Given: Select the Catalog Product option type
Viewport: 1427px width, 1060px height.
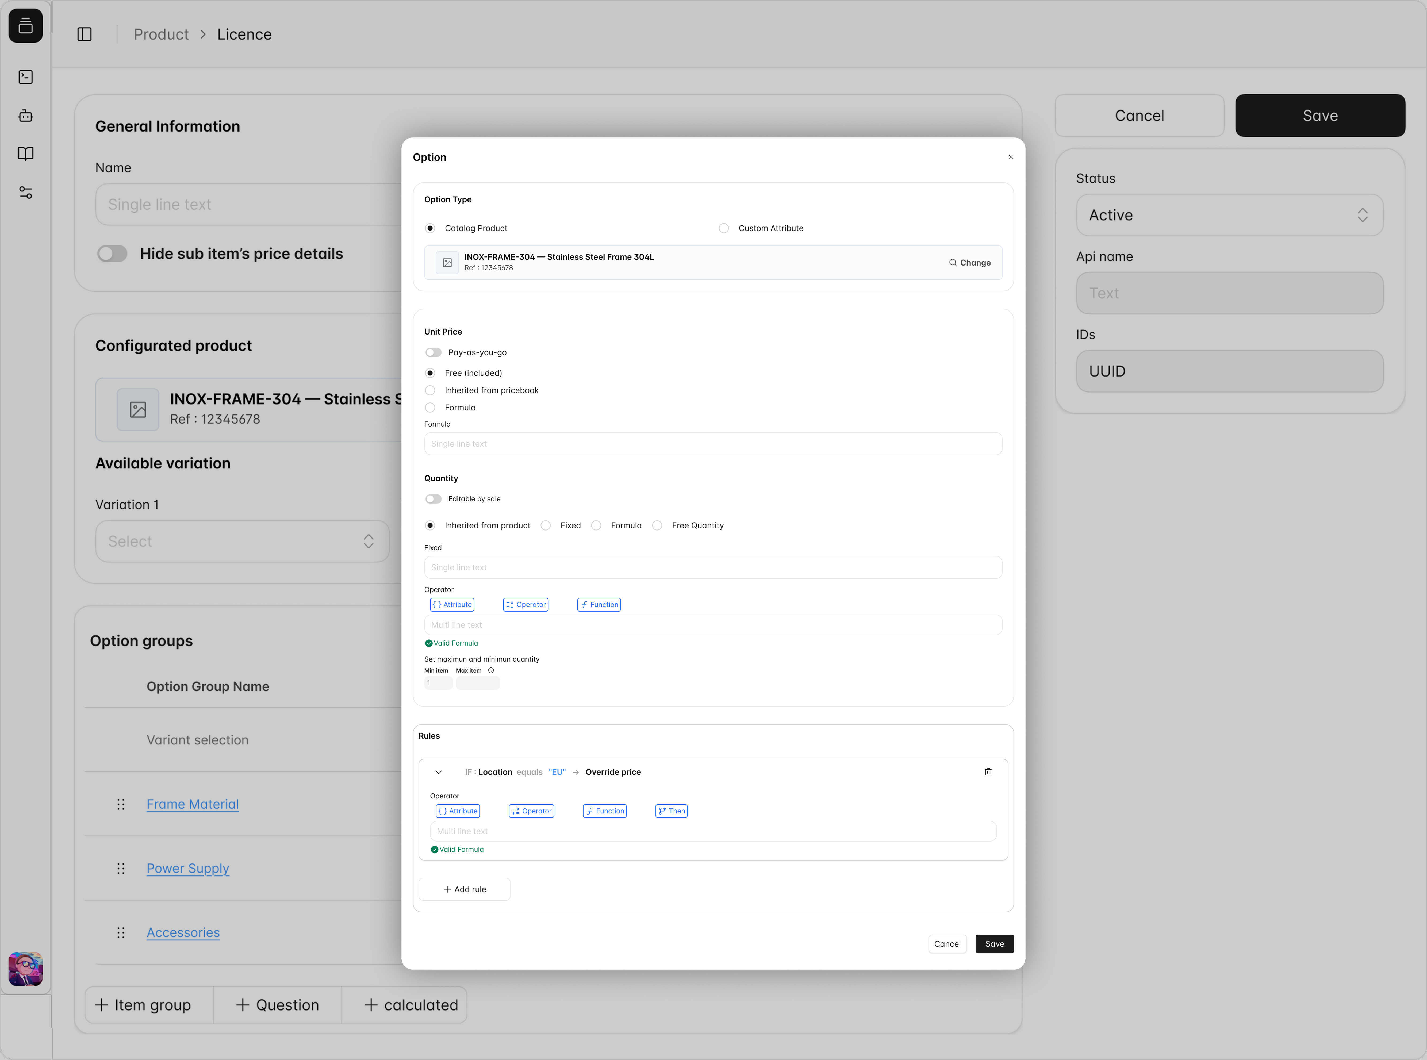Looking at the screenshot, I should coord(431,228).
